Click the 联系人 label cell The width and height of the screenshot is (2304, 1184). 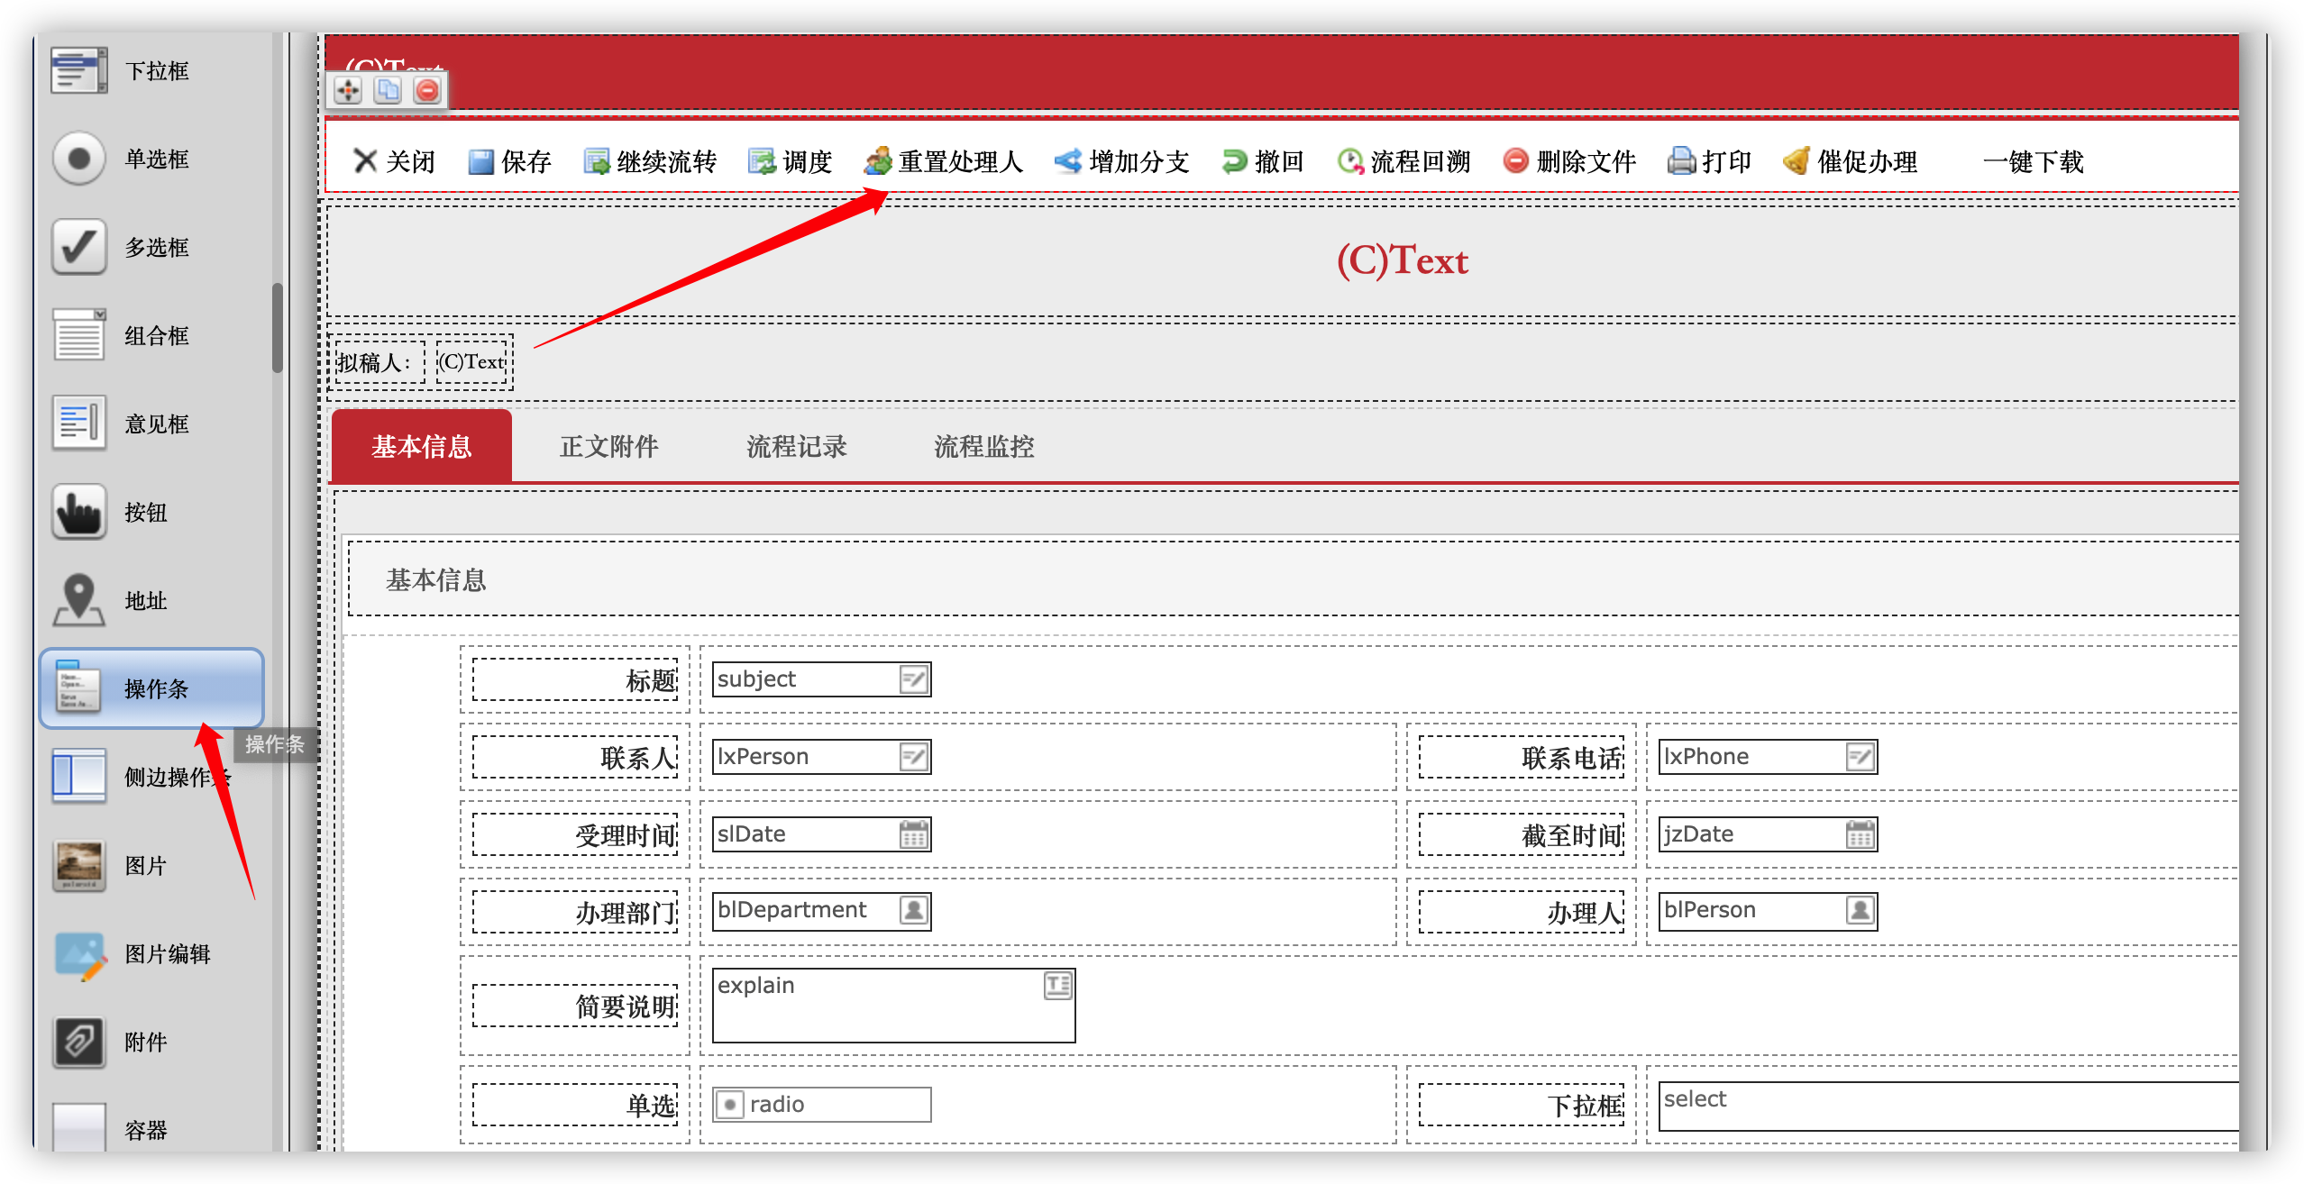[x=575, y=757]
